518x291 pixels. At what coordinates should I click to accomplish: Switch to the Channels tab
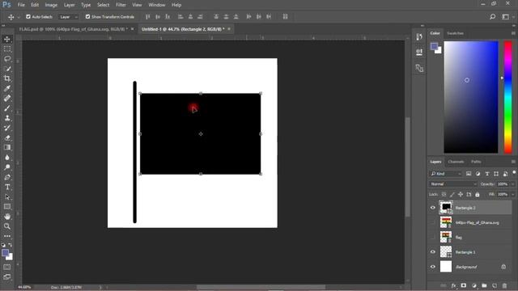click(x=456, y=162)
